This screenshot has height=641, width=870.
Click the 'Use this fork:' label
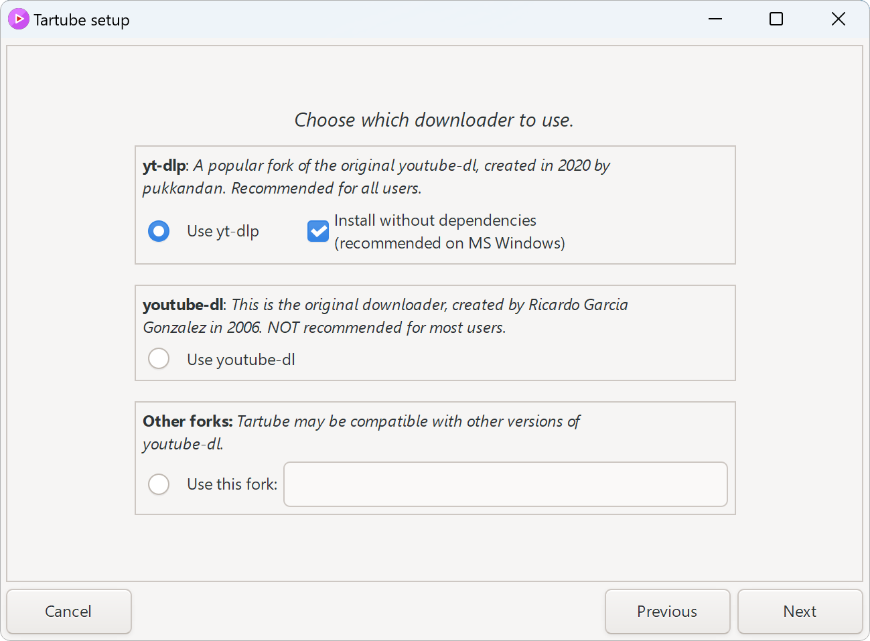pyautogui.click(x=232, y=484)
